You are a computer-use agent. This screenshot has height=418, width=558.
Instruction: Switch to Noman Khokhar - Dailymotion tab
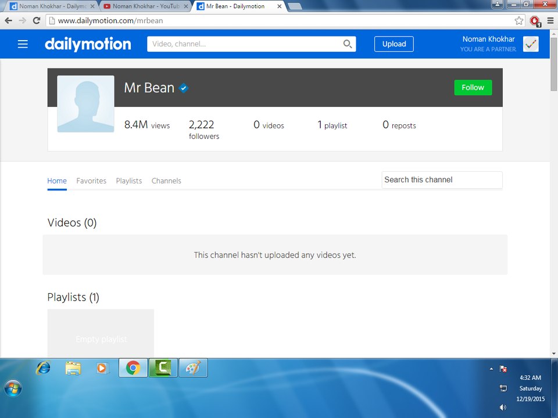[52, 6]
